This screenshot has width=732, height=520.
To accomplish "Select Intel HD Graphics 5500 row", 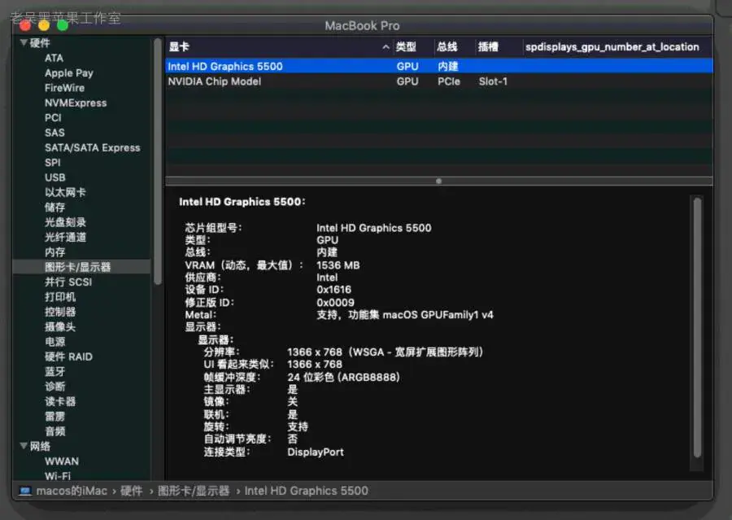I will coord(439,66).
